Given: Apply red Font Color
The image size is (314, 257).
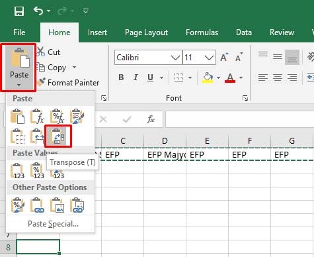Looking at the screenshot, I should [230, 77].
